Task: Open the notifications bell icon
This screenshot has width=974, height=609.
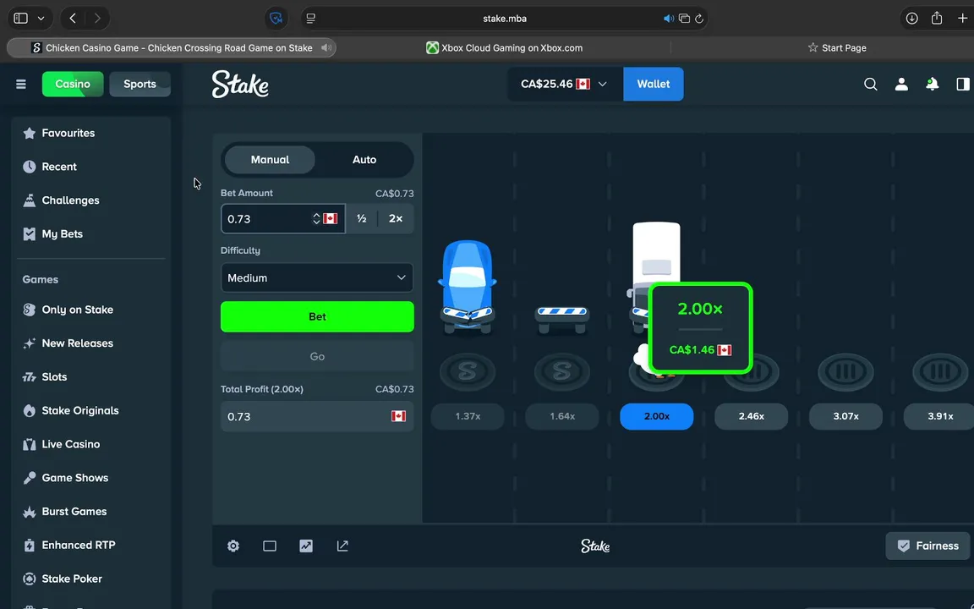Action: [932, 84]
